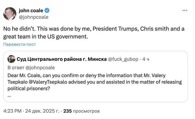Click the @johnpcoale handle under the name

click(x=34, y=17)
